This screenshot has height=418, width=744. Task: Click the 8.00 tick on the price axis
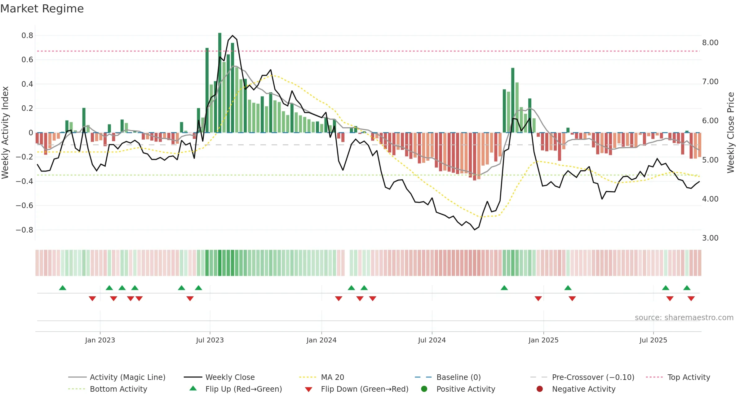click(710, 42)
